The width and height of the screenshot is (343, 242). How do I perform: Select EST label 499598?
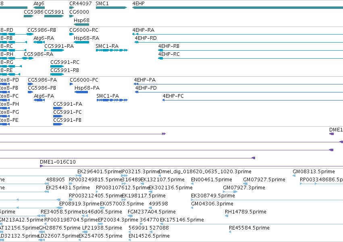158,204
